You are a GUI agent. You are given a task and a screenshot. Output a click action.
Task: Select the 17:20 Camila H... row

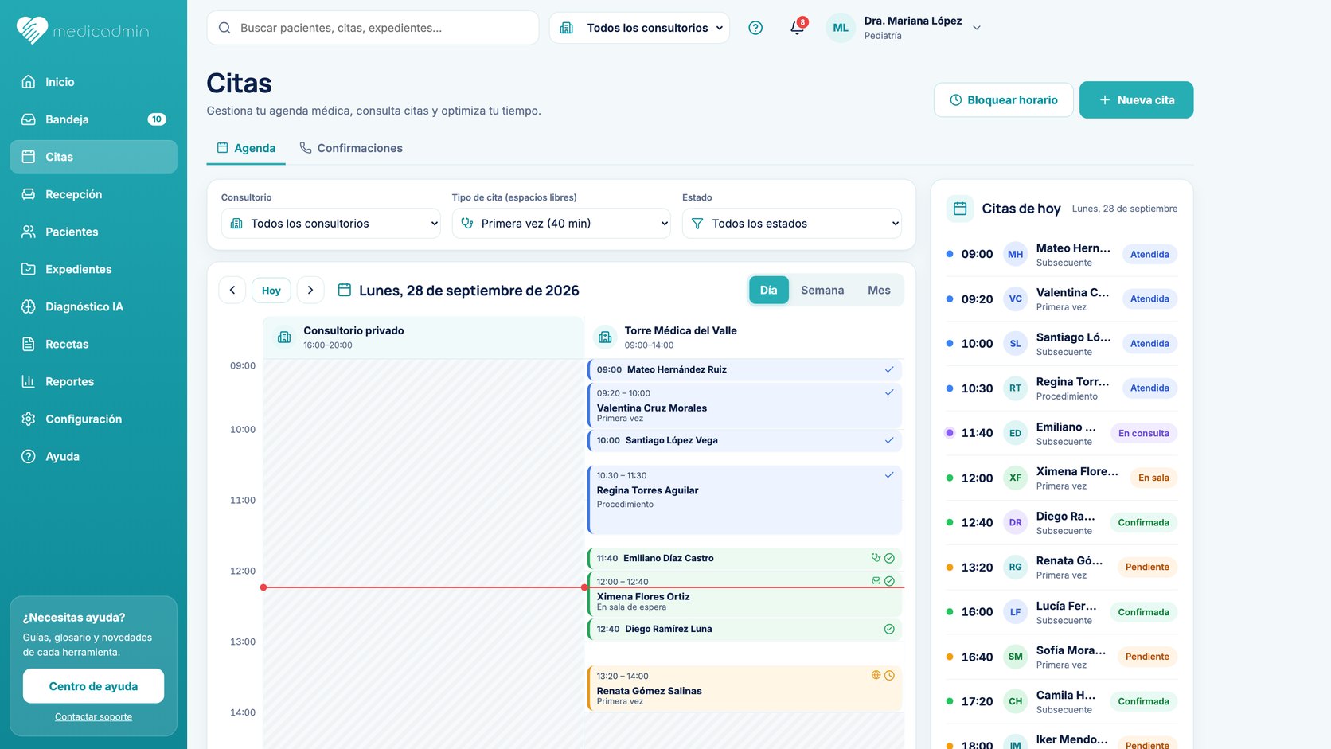click(1061, 701)
